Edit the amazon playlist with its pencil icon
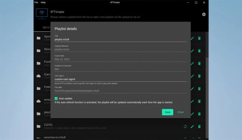Screen dimensions: 242x140 (192, 101)
